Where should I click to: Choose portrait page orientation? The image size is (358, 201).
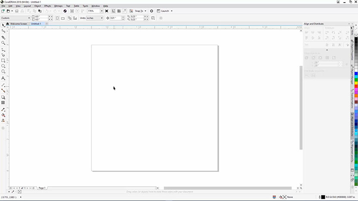[57, 18]
